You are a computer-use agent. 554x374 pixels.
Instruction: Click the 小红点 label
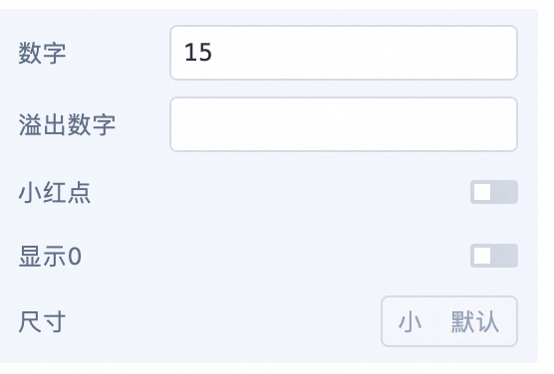tap(55, 193)
